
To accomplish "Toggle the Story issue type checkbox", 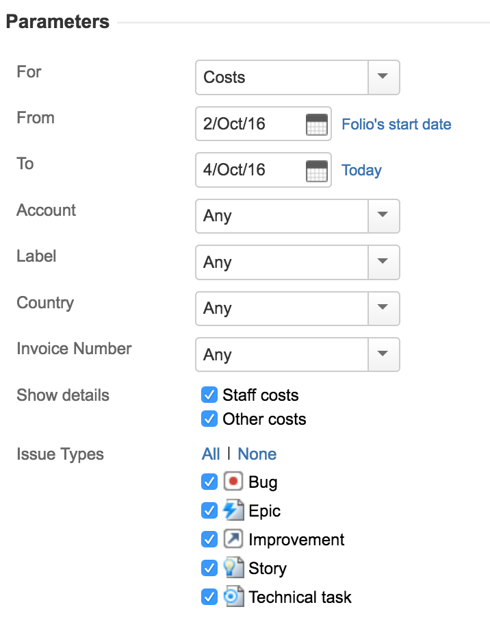I will tap(209, 568).
